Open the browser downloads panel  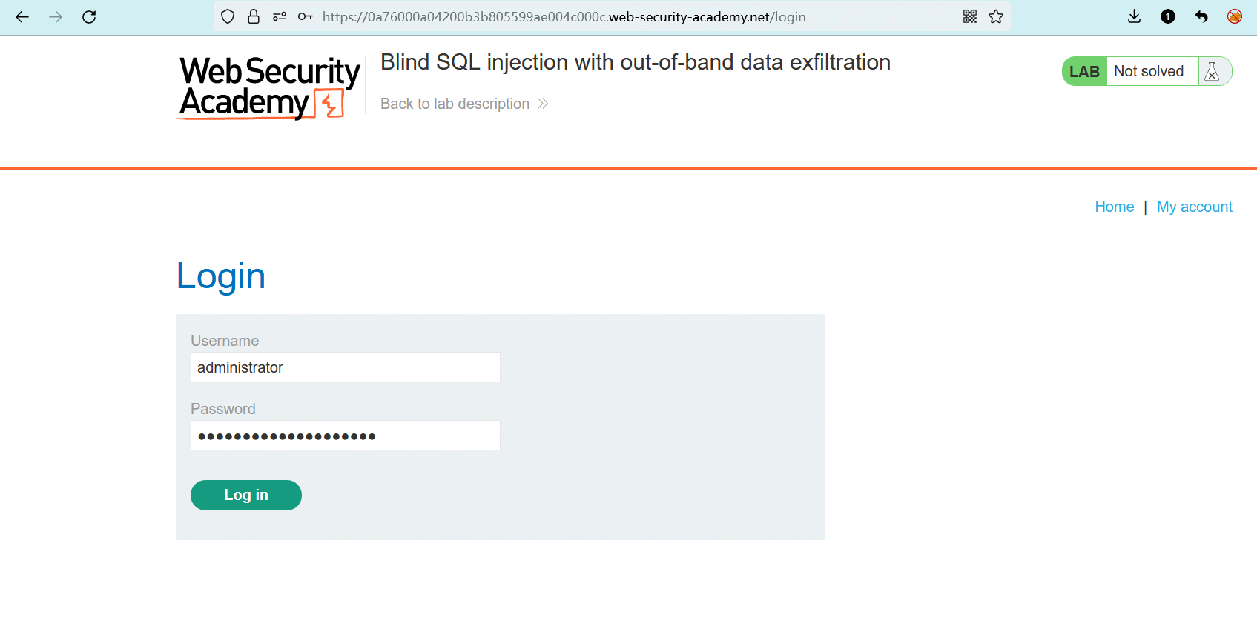coord(1134,17)
